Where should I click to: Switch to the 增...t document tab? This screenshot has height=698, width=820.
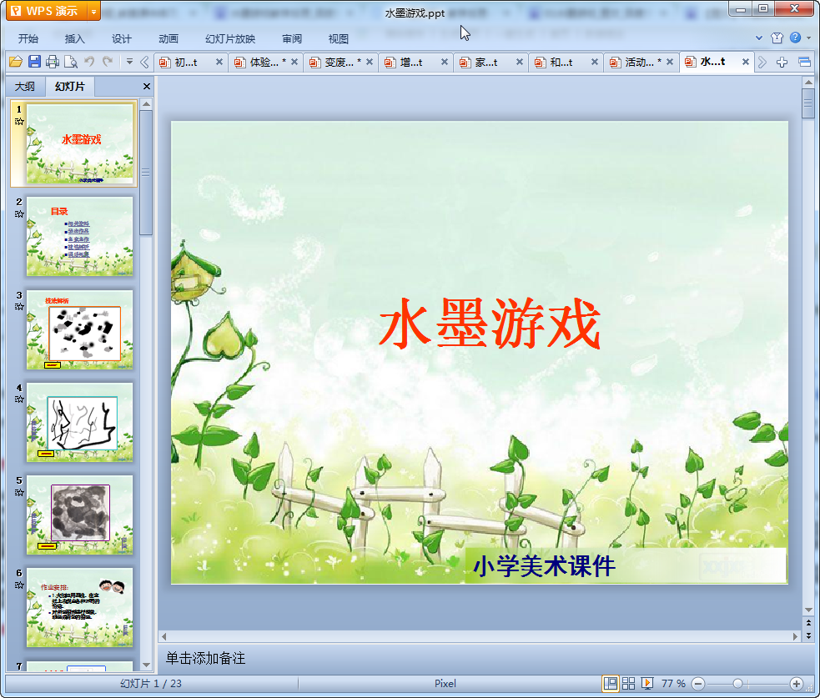pos(411,63)
